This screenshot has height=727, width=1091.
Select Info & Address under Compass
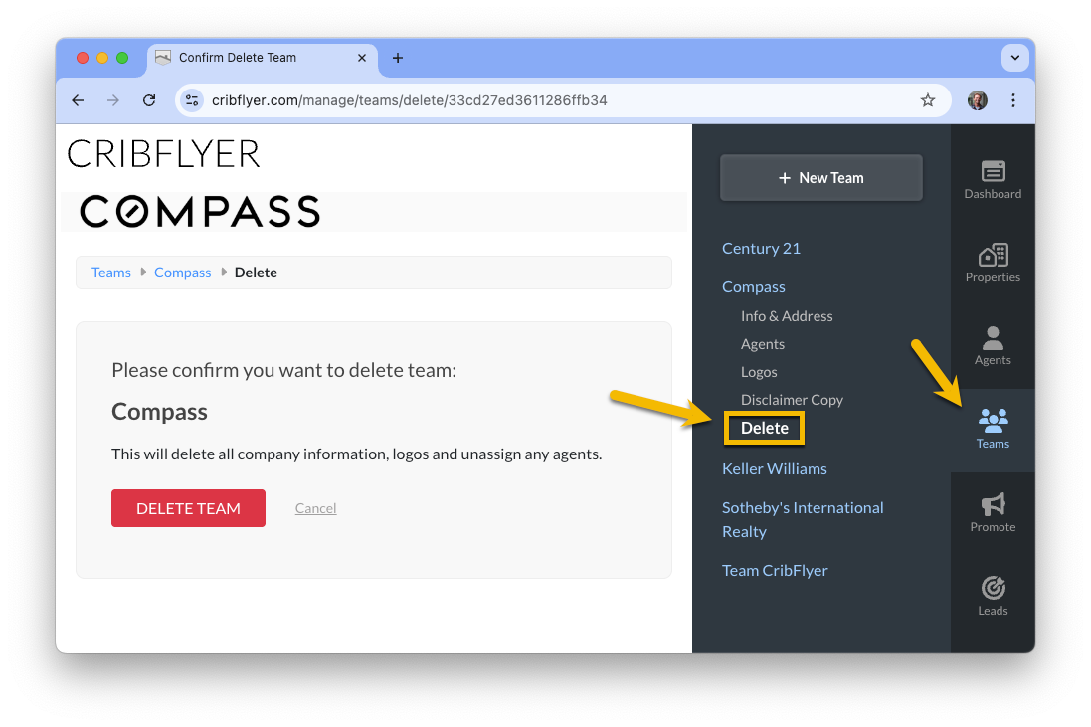click(787, 316)
